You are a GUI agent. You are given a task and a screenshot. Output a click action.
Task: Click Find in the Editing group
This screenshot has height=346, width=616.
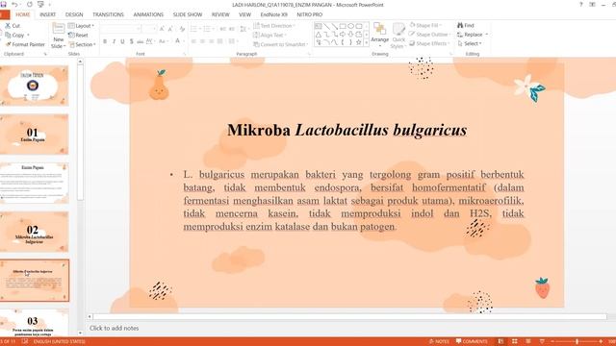click(466, 25)
